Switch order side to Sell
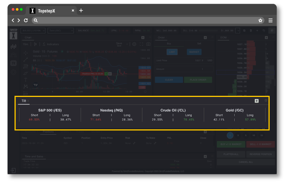 pyautogui.click(x=199, y=44)
